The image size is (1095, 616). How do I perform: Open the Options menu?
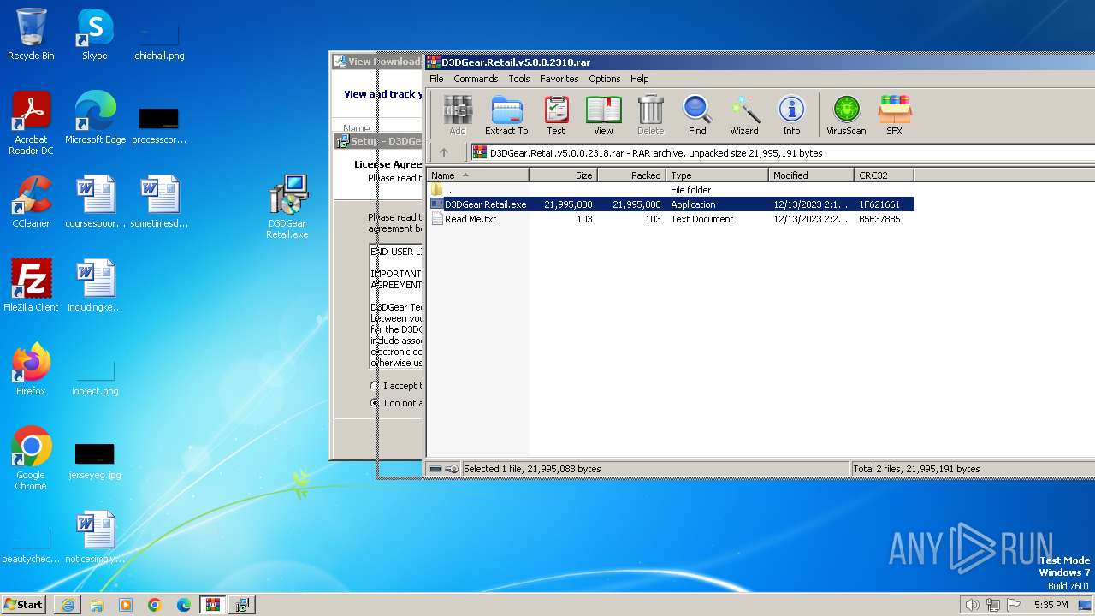pos(604,79)
